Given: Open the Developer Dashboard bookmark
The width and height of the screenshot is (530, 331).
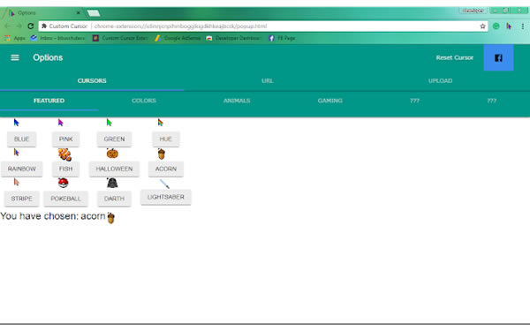Looking at the screenshot, I should [233, 38].
